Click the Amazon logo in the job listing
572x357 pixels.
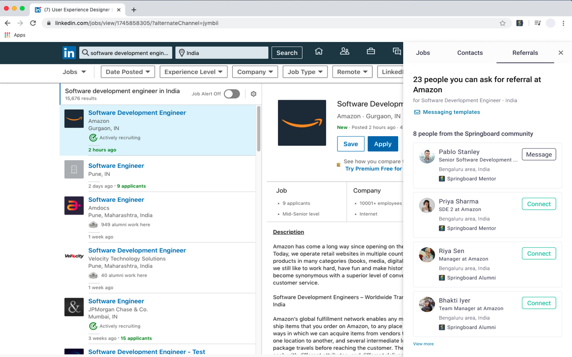(74, 119)
